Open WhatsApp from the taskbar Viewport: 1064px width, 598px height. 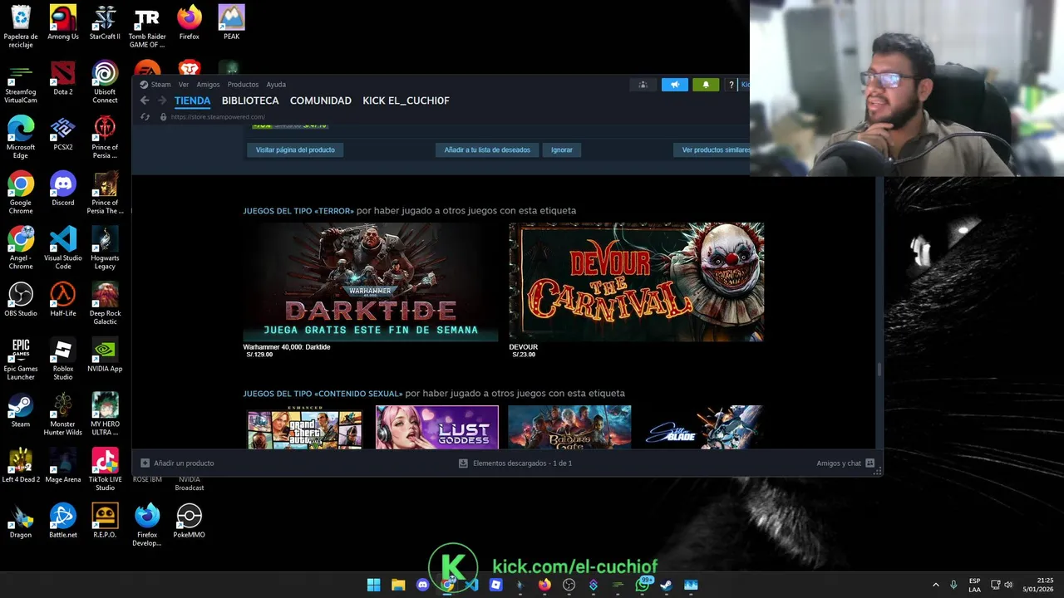tap(642, 585)
